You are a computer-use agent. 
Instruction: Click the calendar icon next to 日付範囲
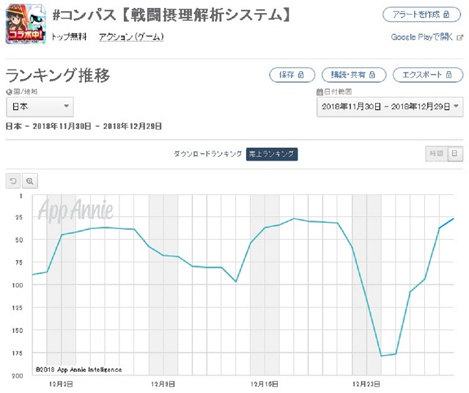(320, 92)
